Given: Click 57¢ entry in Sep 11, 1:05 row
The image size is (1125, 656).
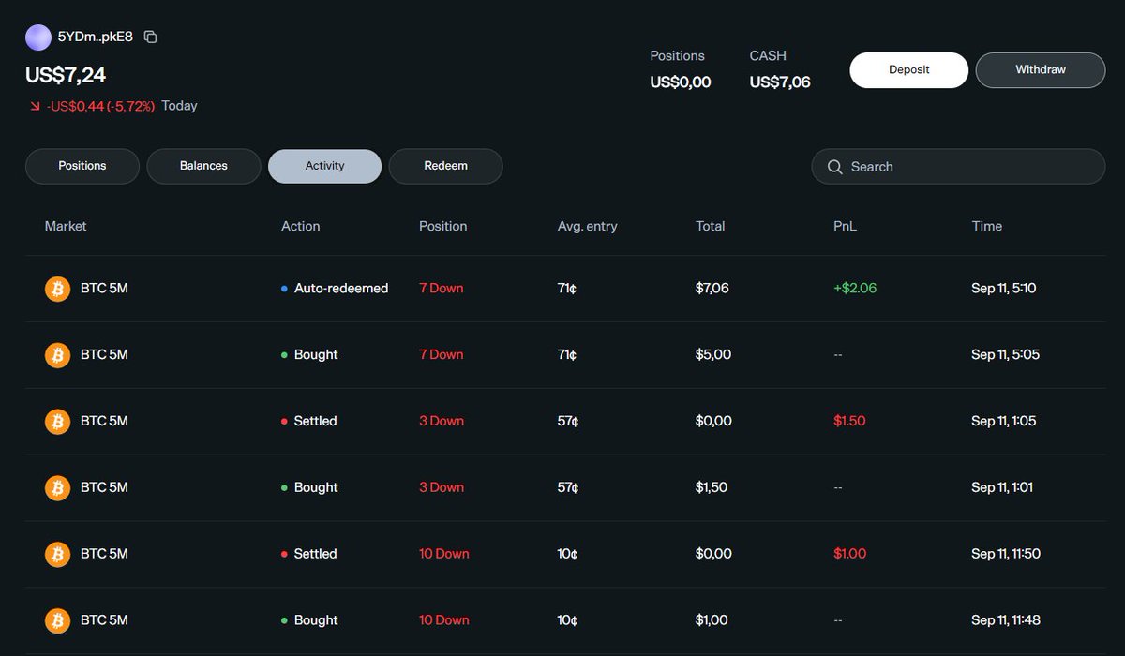Looking at the screenshot, I should tap(568, 422).
